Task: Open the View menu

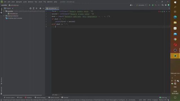Action: point(13,2)
